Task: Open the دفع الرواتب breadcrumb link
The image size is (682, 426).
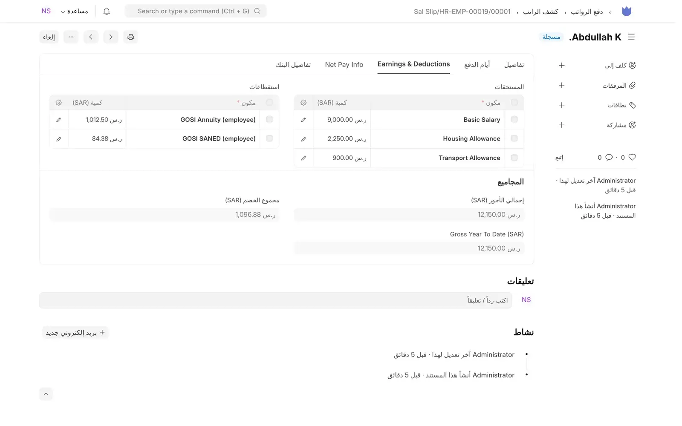Action: (x=587, y=12)
